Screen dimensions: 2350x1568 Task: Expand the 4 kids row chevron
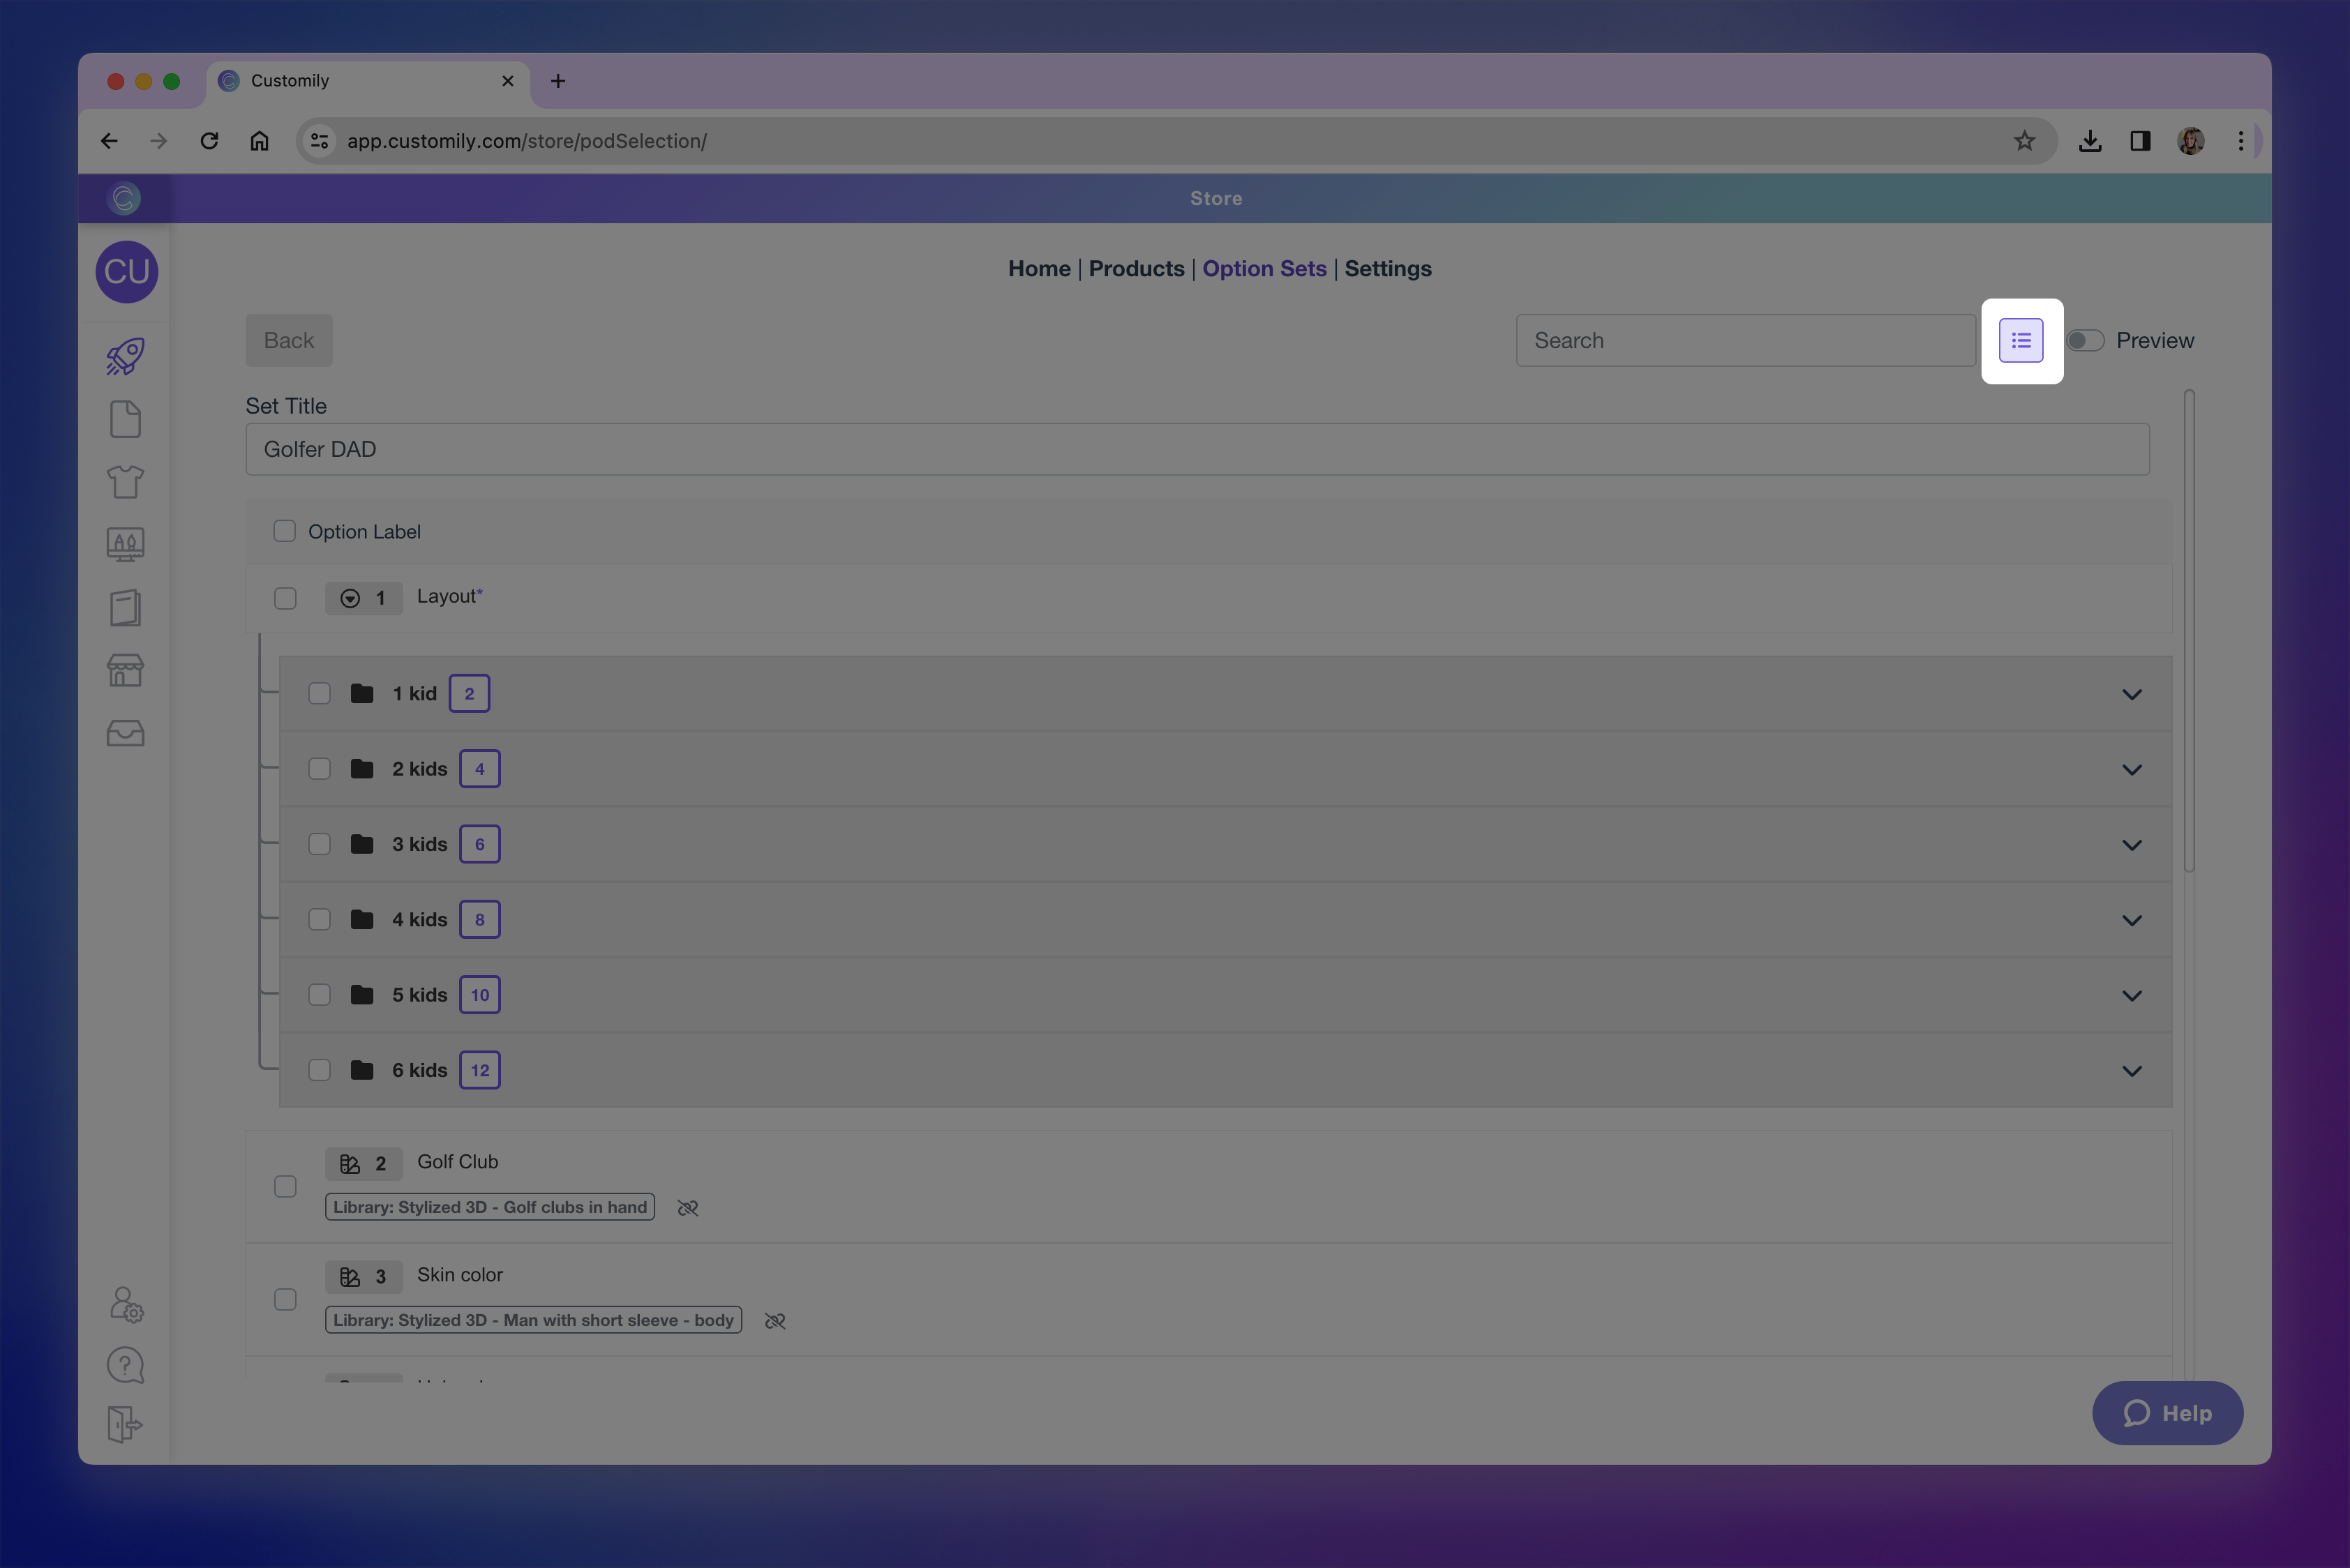tap(2131, 920)
